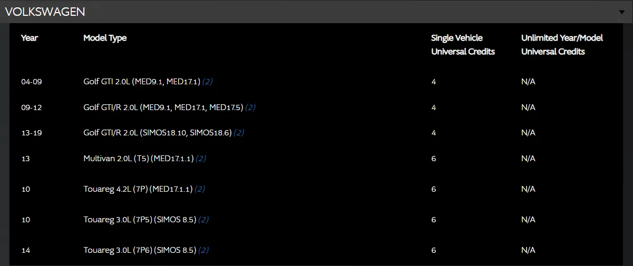
Task: Click the 13-19 year cell
Action: tap(32, 133)
